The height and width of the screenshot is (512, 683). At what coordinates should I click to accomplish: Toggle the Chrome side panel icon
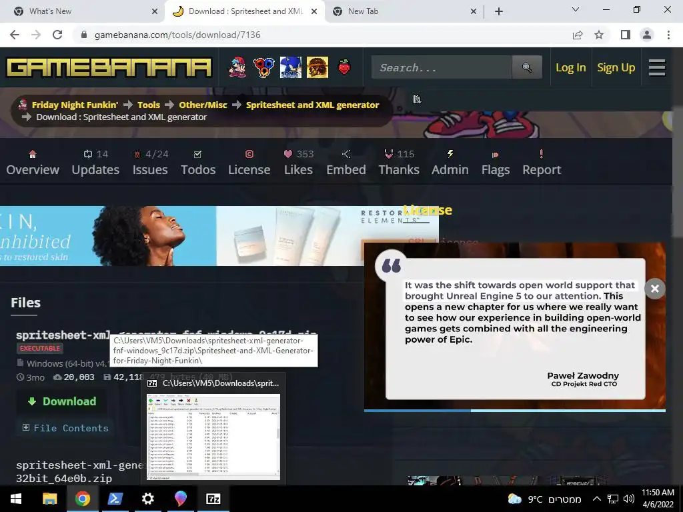(x=626, y=35)
